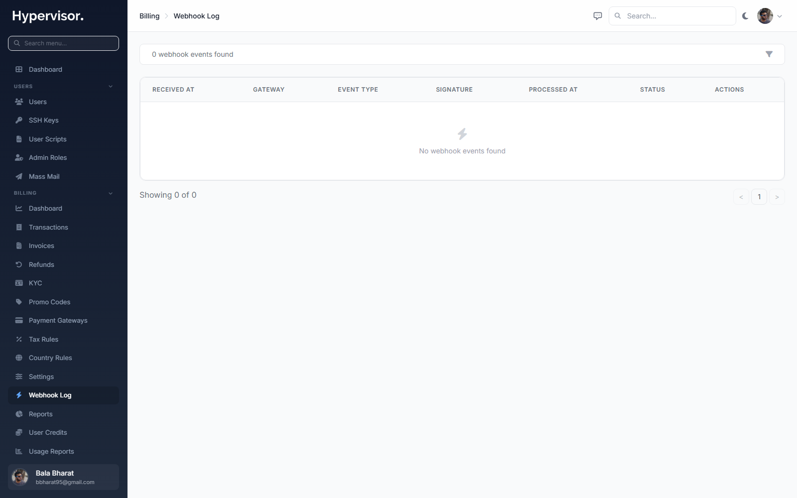Open Transactions receipt icon

(x=19, y=227)
